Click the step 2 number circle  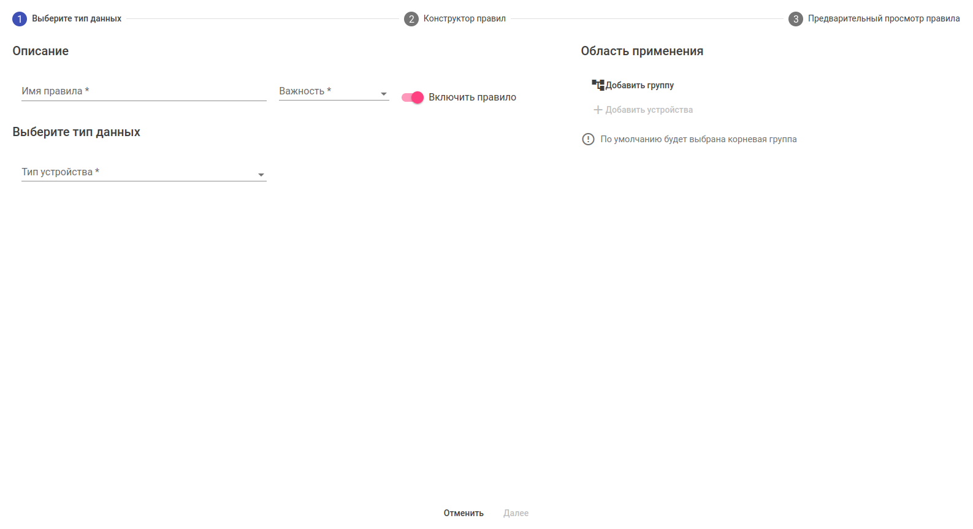tap(411, 19)
